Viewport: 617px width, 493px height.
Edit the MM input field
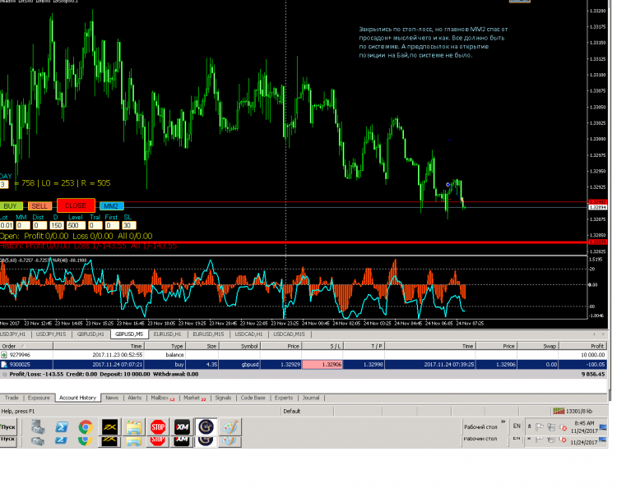pos(23,225)
